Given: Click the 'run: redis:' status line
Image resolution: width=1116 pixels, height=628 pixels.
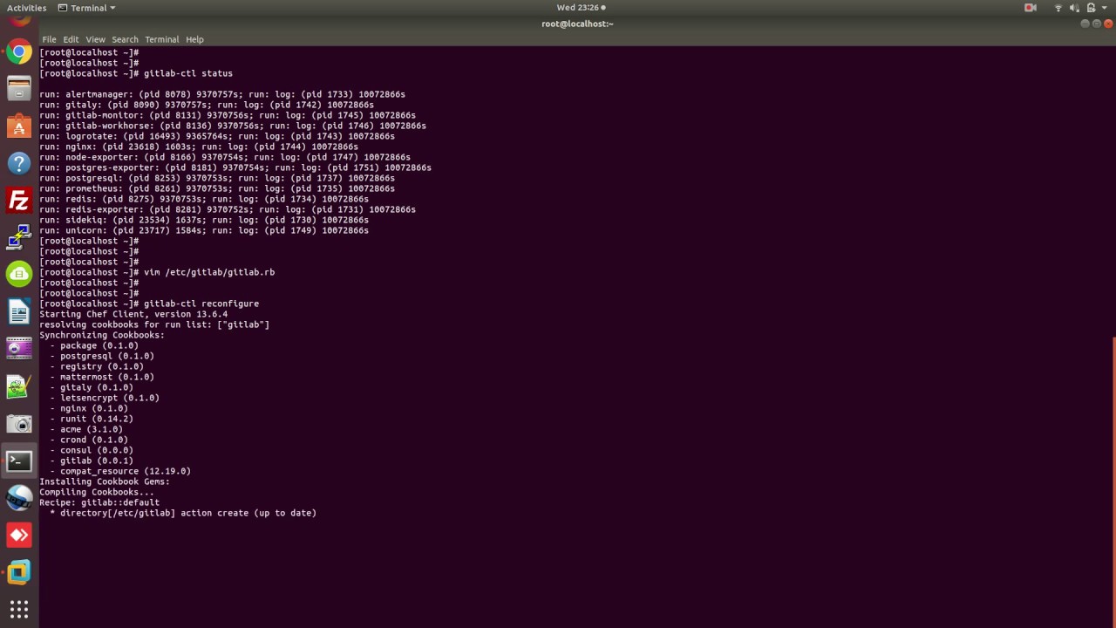Looking at the screenshot, I should coord(204,199).
